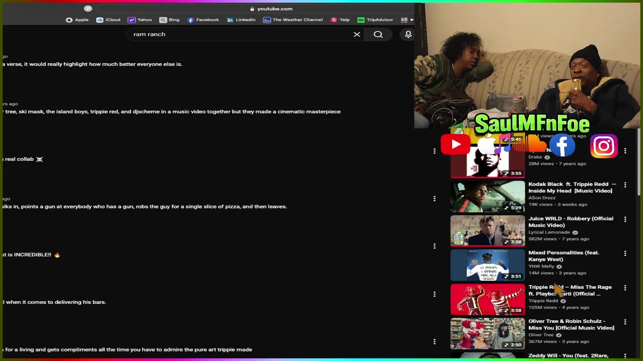
Task: Play Juice WRLD Robbery thumbnail
Action: pyautogui.click(x=487, y=231)
